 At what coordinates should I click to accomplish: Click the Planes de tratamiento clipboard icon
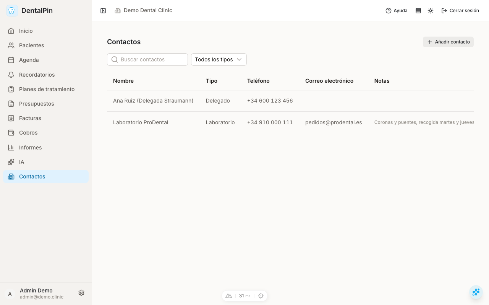click(11, 89)
